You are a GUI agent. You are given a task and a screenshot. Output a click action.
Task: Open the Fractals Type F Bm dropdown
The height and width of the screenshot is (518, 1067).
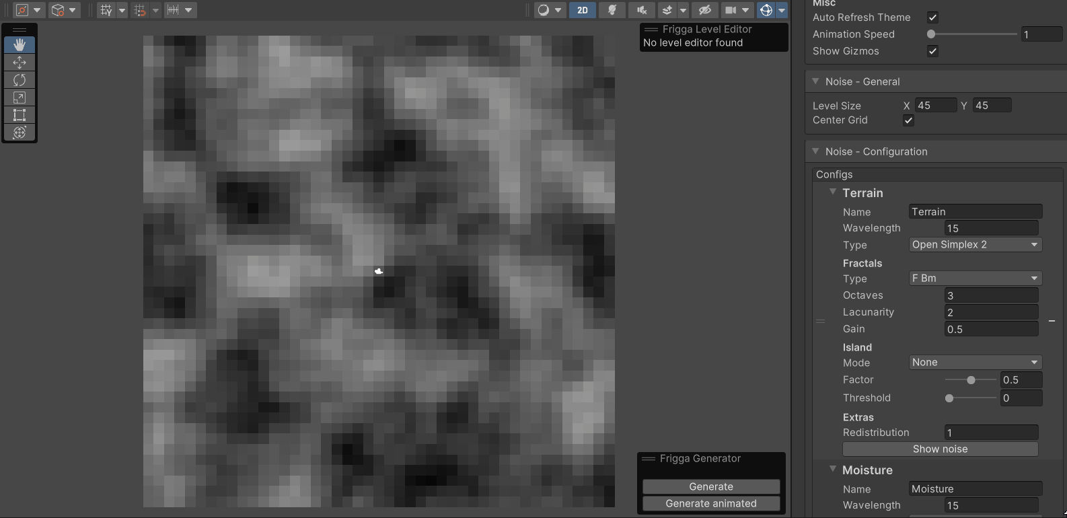pyautogui.click(x=975, y=279)
